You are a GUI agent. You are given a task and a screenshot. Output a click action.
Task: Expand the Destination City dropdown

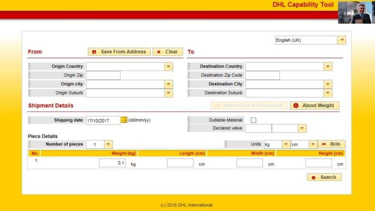[328, 84]
